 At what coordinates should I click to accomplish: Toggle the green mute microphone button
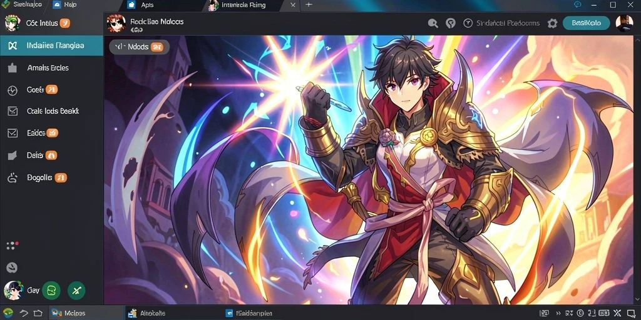coord(76,291)
